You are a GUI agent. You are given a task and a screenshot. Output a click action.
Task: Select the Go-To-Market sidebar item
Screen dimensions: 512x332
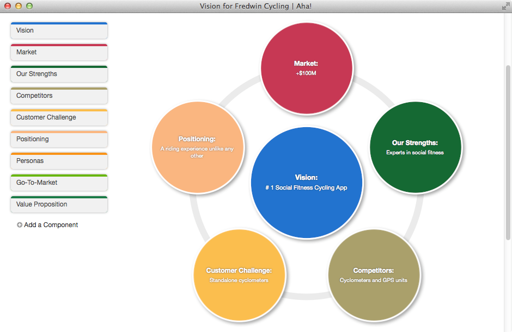point(58,183)
